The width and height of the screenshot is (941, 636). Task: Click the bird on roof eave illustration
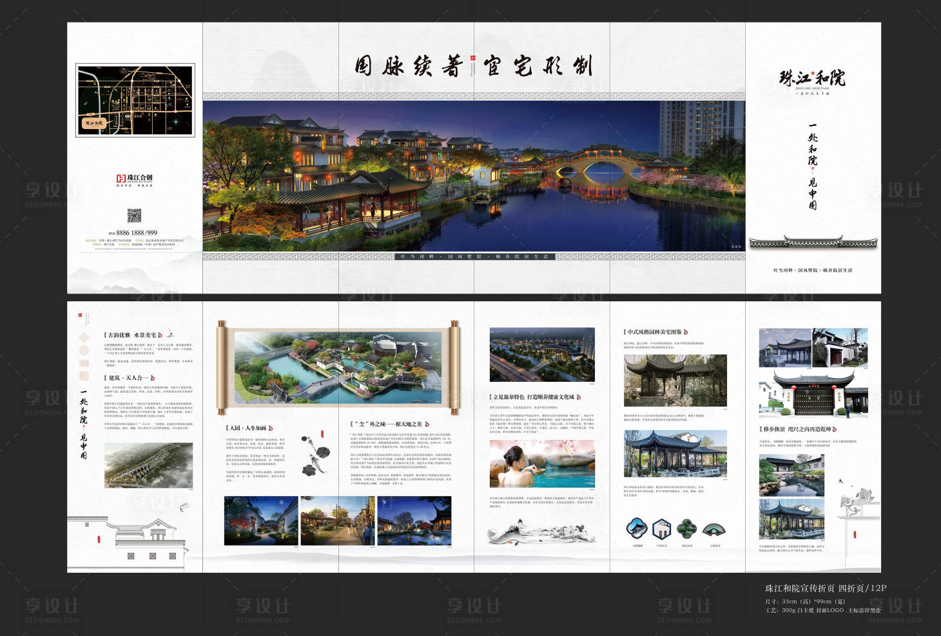858,502
